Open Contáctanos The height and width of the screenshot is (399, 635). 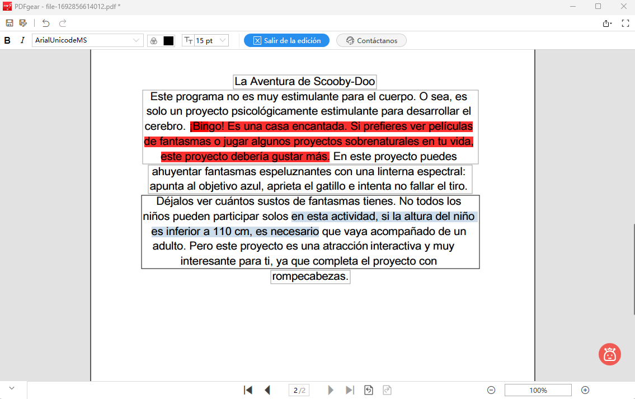tap(371, 40)
